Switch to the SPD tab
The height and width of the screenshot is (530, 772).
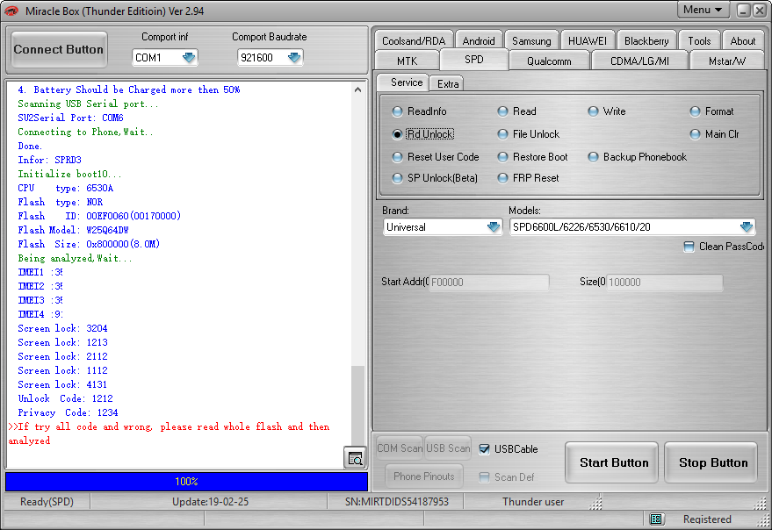pyautogui.click(x=474, y=60)
